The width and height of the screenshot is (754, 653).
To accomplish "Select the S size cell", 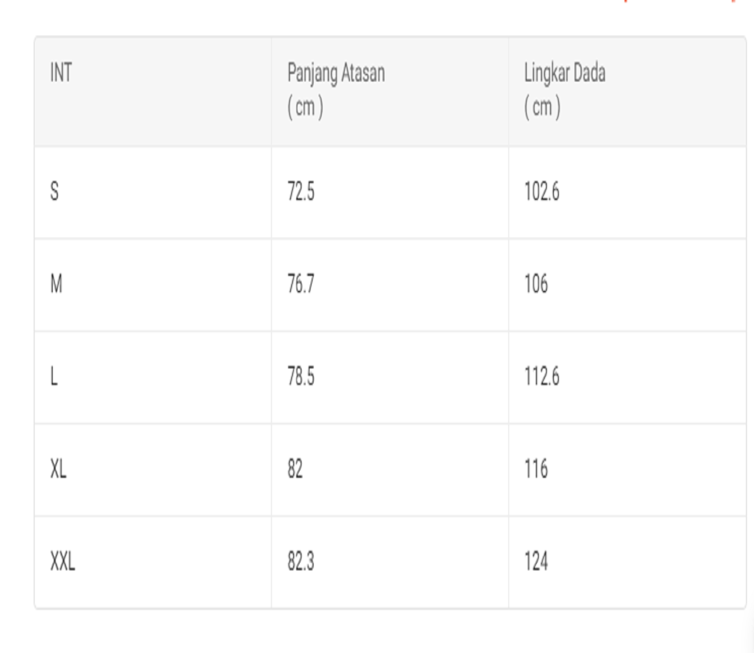I will pyautogui.click(x=54, y=191).
